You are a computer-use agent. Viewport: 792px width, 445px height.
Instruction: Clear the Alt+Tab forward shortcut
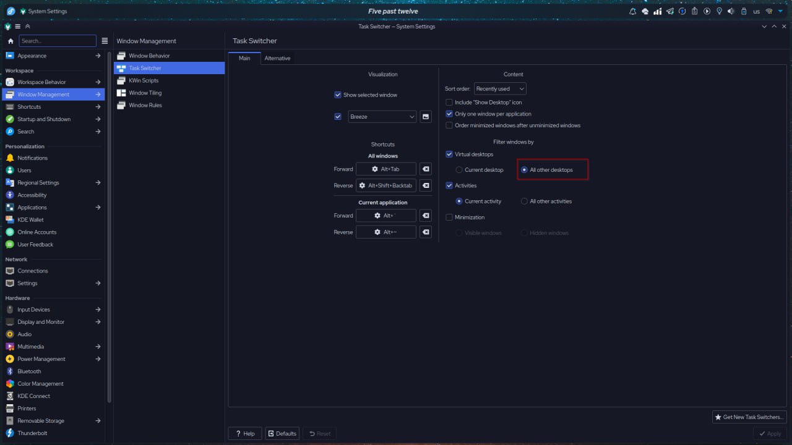pos(426,169)
